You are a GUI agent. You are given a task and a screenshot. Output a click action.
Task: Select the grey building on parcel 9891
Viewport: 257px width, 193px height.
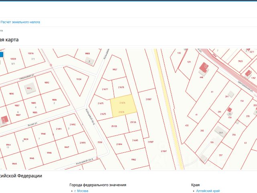30,88
